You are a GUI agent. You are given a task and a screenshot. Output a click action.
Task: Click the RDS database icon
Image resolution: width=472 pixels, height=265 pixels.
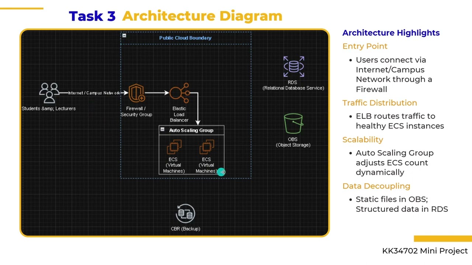(294, 67)
